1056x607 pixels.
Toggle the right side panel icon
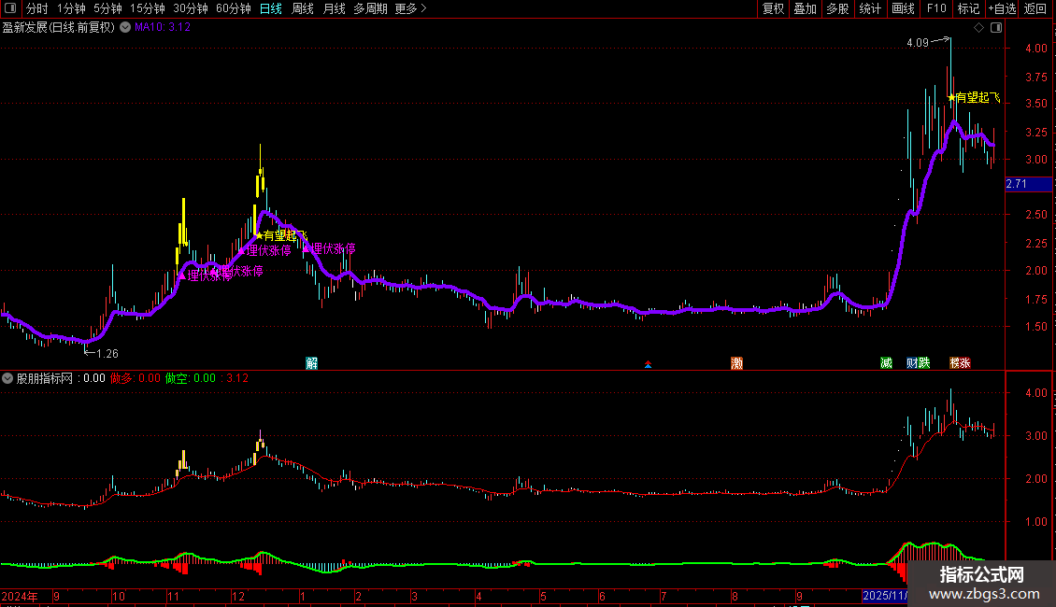click(996, 28)
